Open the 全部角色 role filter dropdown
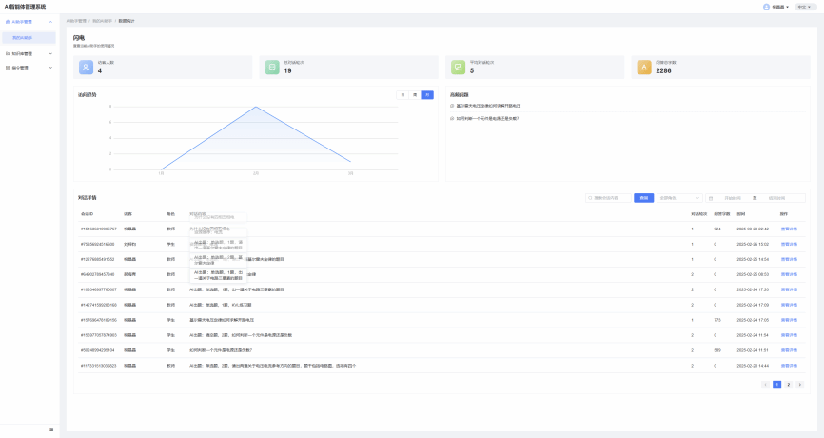Viewport: 824px width, 438px height. tap(679, 198)
